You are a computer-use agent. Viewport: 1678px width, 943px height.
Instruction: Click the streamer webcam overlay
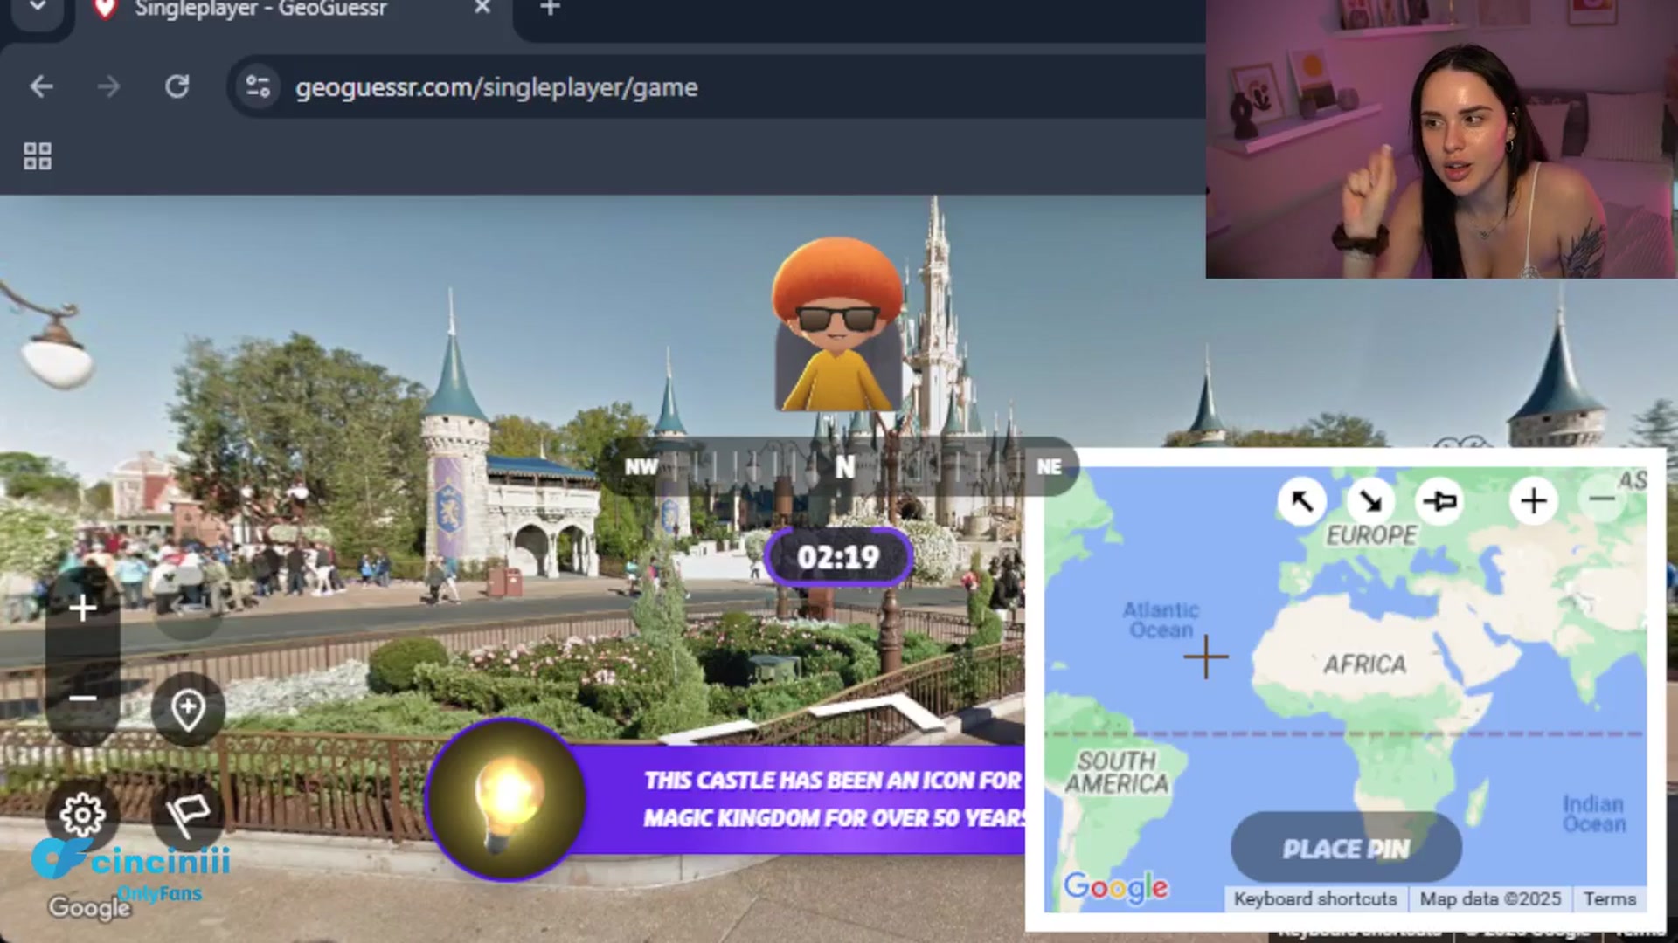pyautogui.click(x=1441, y=139)
